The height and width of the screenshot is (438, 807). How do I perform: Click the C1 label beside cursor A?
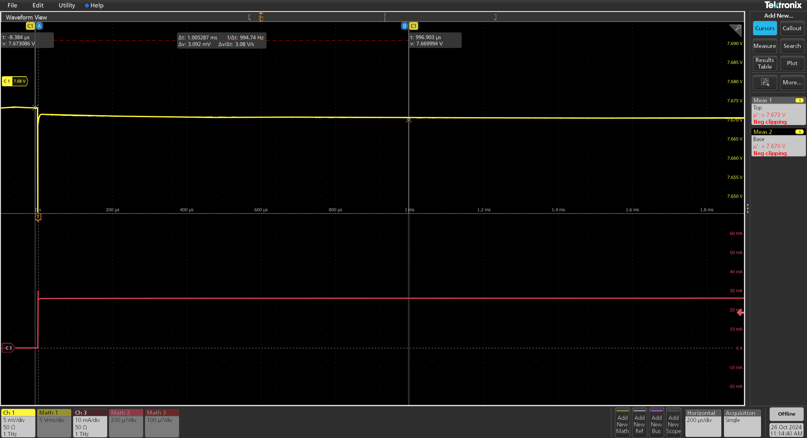[30, 26]
